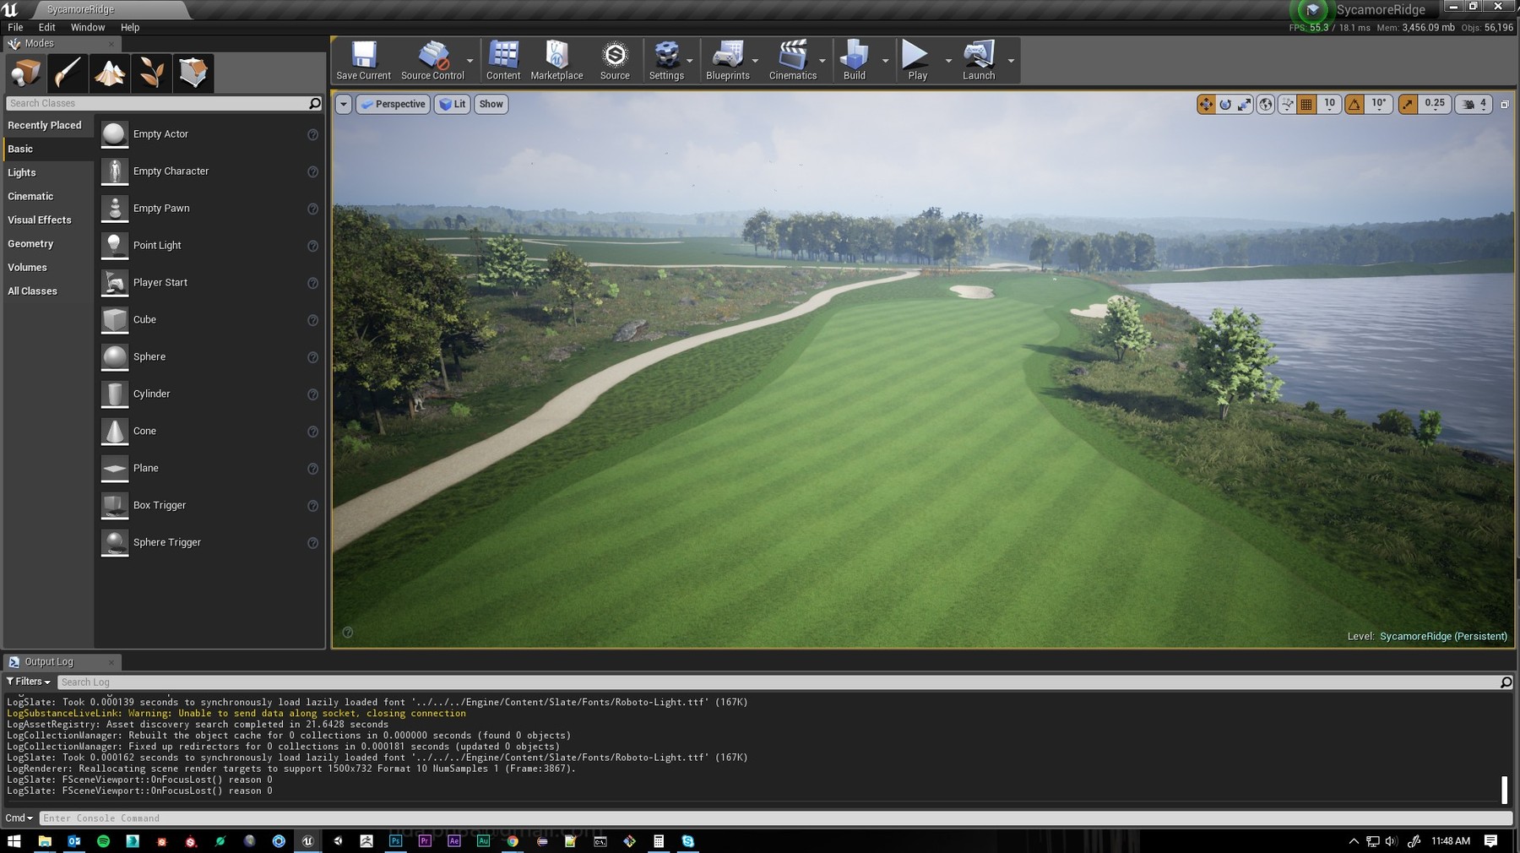Viewport: 1520px width, 853px height.
Task: Open the Output Log Filters dropdown
Action: point(29,682)
